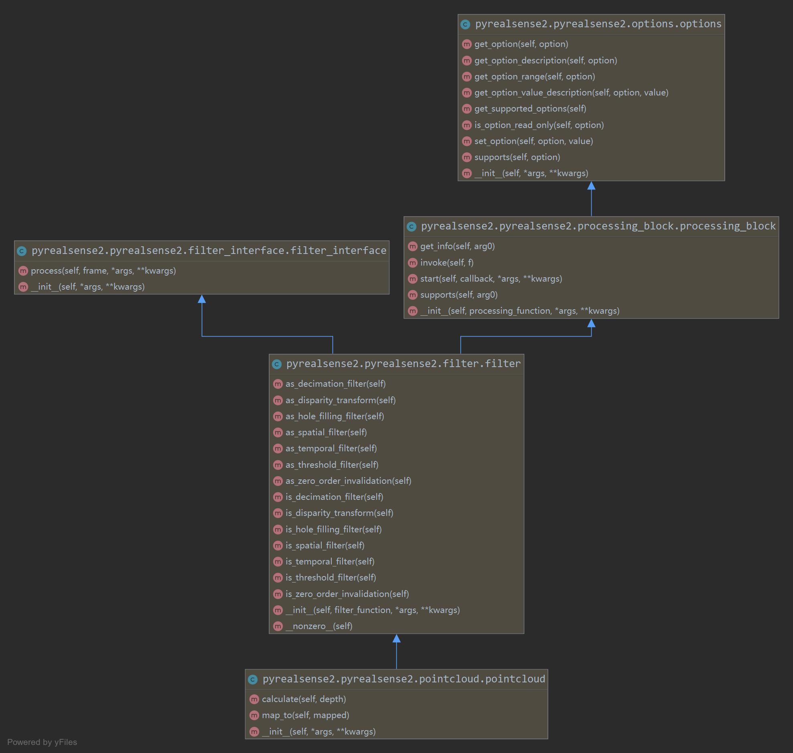Image resolution: width=793 pixels, height=753 pixels.
Task: Click the is_disparity_transform(self) method
Action: click(x=339, y=514)
